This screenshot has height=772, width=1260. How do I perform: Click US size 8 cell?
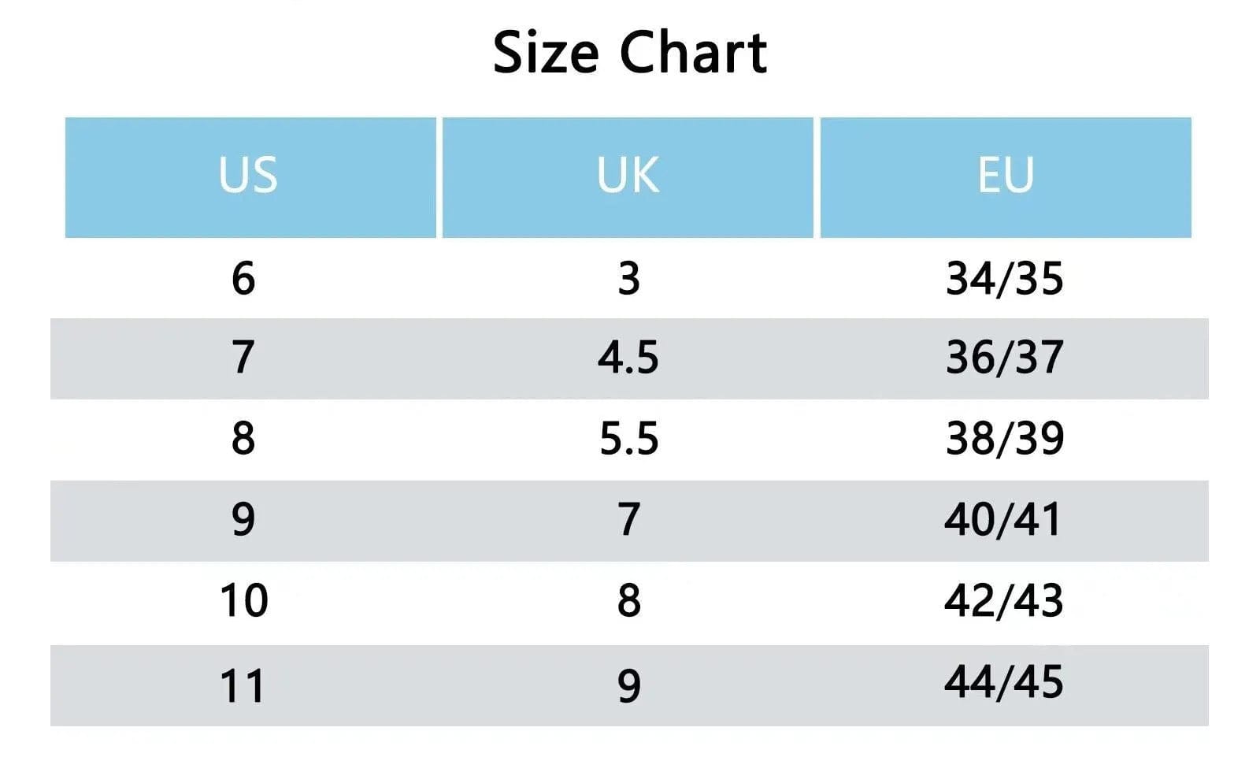tap(243, 438)
